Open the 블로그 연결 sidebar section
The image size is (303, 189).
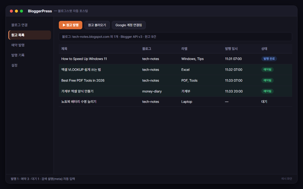(x=30, y=25)
